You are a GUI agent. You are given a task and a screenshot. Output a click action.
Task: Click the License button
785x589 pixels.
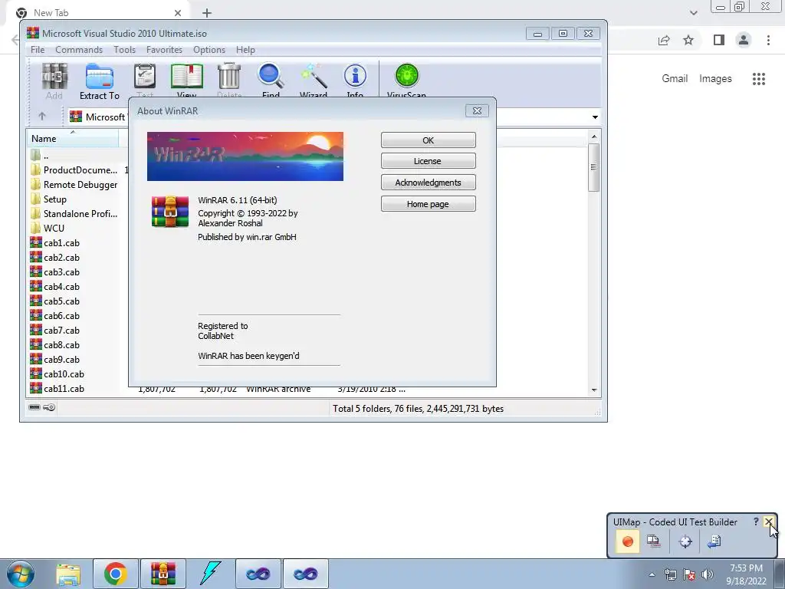coord(428,161)
